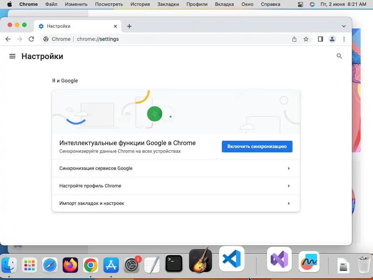The height and width of the screenshot is (280, 373).
Task: Launch Terminal from the Dock
Action: (174, 264)
